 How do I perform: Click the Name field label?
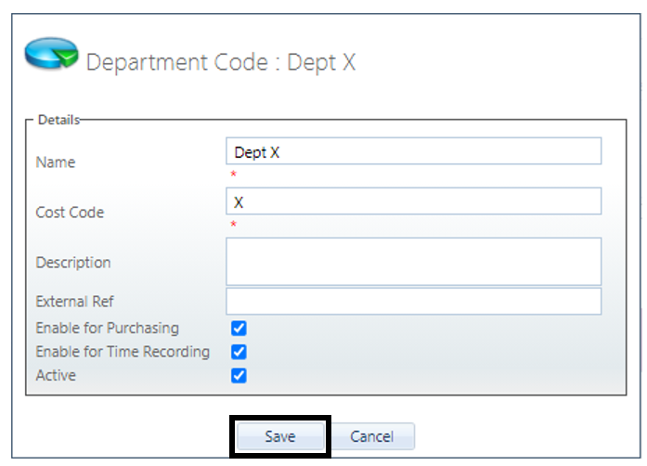tap(56, 162)
